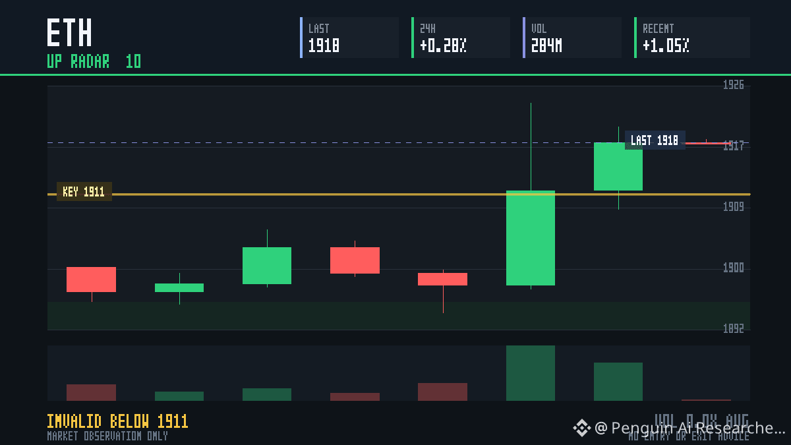Click the dark green support zone band
Screen dimensions: 791x445
click(399, 316)
